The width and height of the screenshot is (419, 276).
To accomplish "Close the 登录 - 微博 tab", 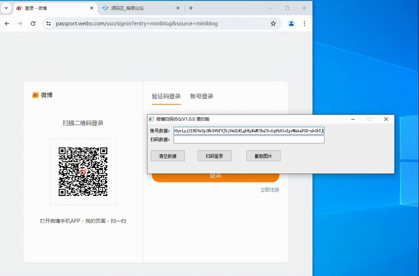I will [x=92, y=8].
